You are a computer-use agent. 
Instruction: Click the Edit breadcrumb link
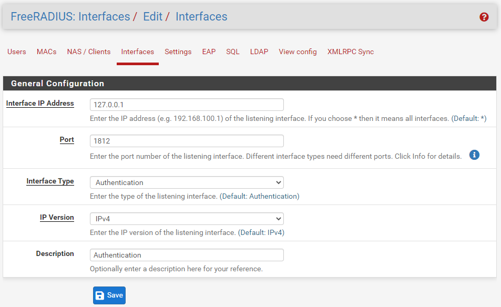click(x=153, y=17)
